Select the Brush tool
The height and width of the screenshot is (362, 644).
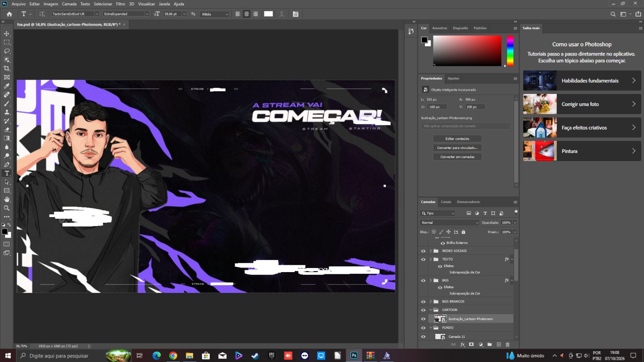(x=7, y=103)
